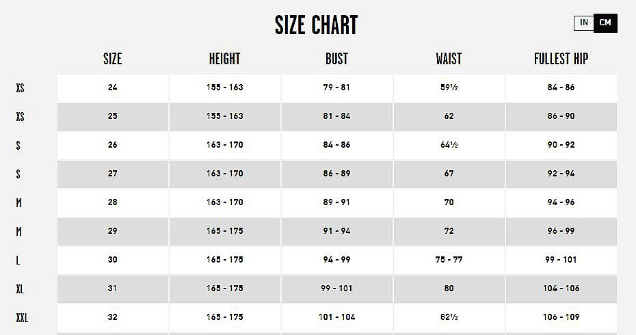Click the XL row label
This screenshot has height=335, width=636.
pos(21,289)
